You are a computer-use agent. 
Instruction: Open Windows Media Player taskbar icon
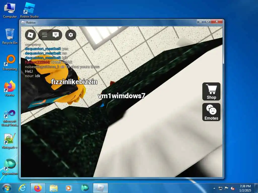click(68, 188)
